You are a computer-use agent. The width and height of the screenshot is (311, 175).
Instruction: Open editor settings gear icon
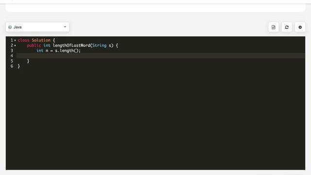coord(300,27)
